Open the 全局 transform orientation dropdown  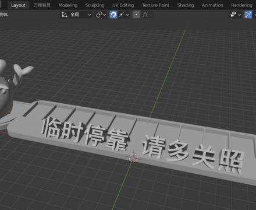(x=80, y=15)
